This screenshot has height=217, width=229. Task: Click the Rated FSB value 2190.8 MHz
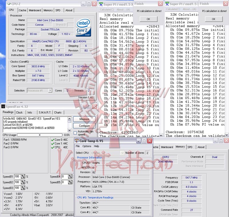click(38, 80)
